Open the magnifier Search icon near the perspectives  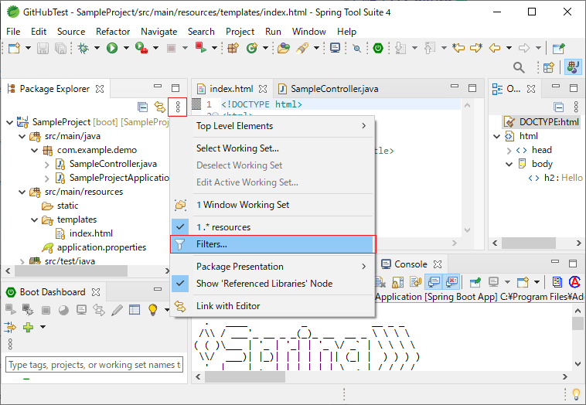519,67
